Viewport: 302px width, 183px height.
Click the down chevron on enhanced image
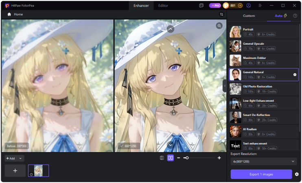pyautogui.click(x=171, y=145)
